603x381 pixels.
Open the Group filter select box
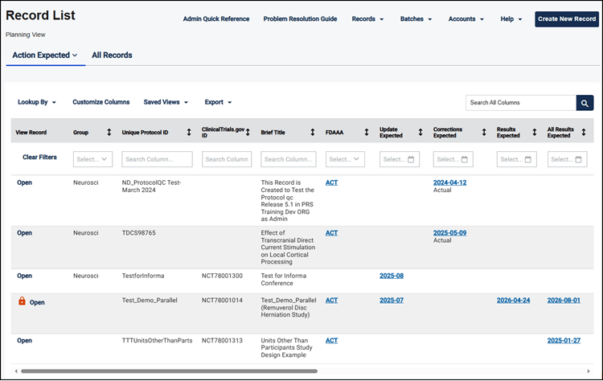coord(92,159)
